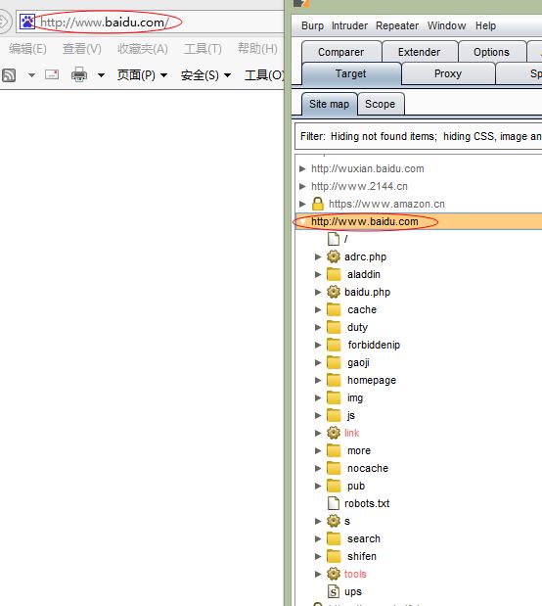Click the gear icon next to adrc.php
Image resolution: width=542 pixels, height=606 pixels.
point(334,256)
